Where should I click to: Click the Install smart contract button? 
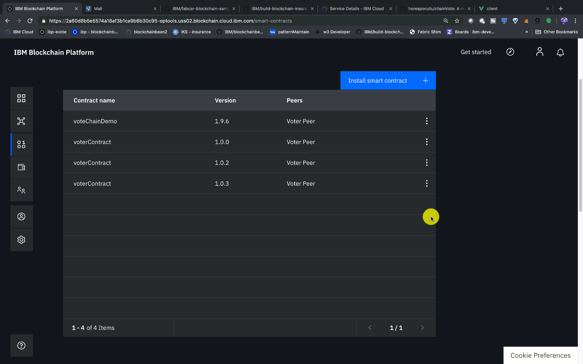pos(388,81)
